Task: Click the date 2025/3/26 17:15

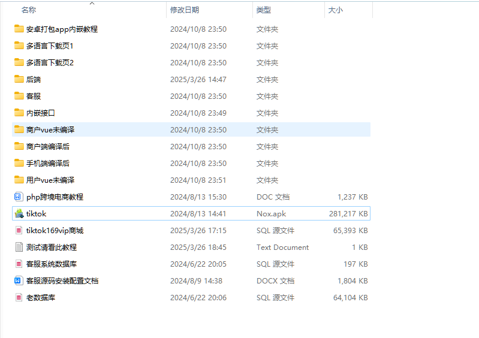Action: [x=198, y=231]
